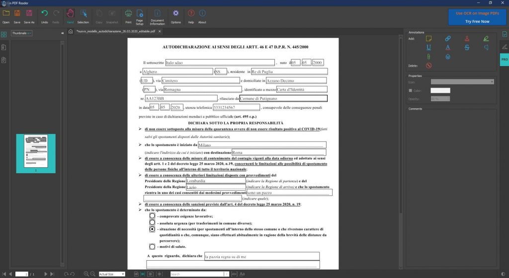Image resolution: width=509 pixels, height=278 pixels.
Task: Add a green attachment annotation
Action: tap(428, 57)
